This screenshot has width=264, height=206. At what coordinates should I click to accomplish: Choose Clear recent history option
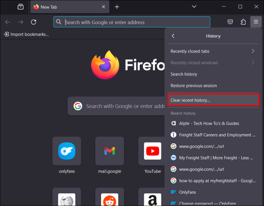213,100
